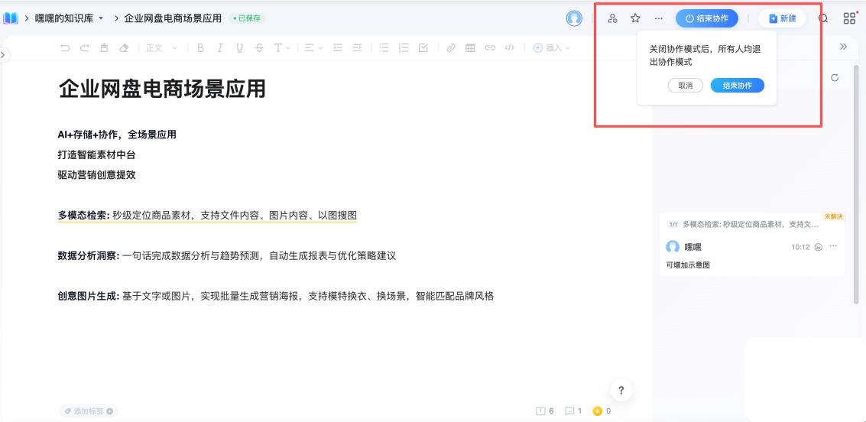This screenshot has width=866, height=422.
Task: Insert a numbered list
Action: pyautogui.click(x=404, y=48)
